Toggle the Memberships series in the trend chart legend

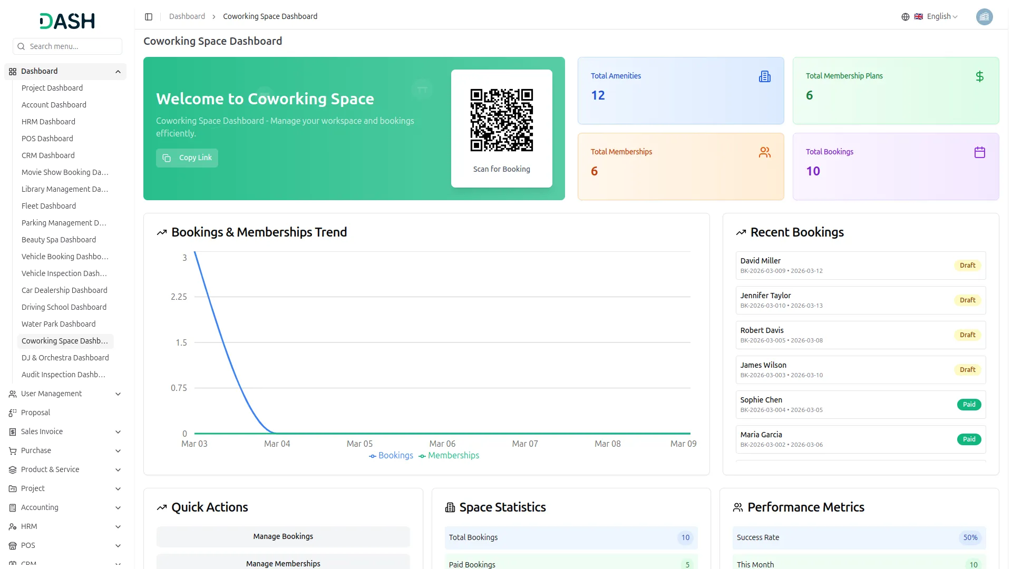click(449, 455)
